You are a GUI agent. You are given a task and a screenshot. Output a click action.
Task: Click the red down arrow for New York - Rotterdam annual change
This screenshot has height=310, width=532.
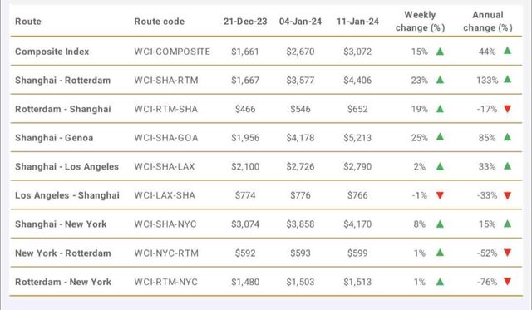point(508,253)
